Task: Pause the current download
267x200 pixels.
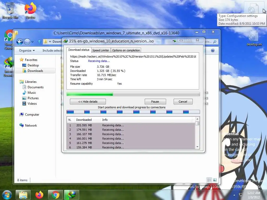Action: (x=155, y=102)
